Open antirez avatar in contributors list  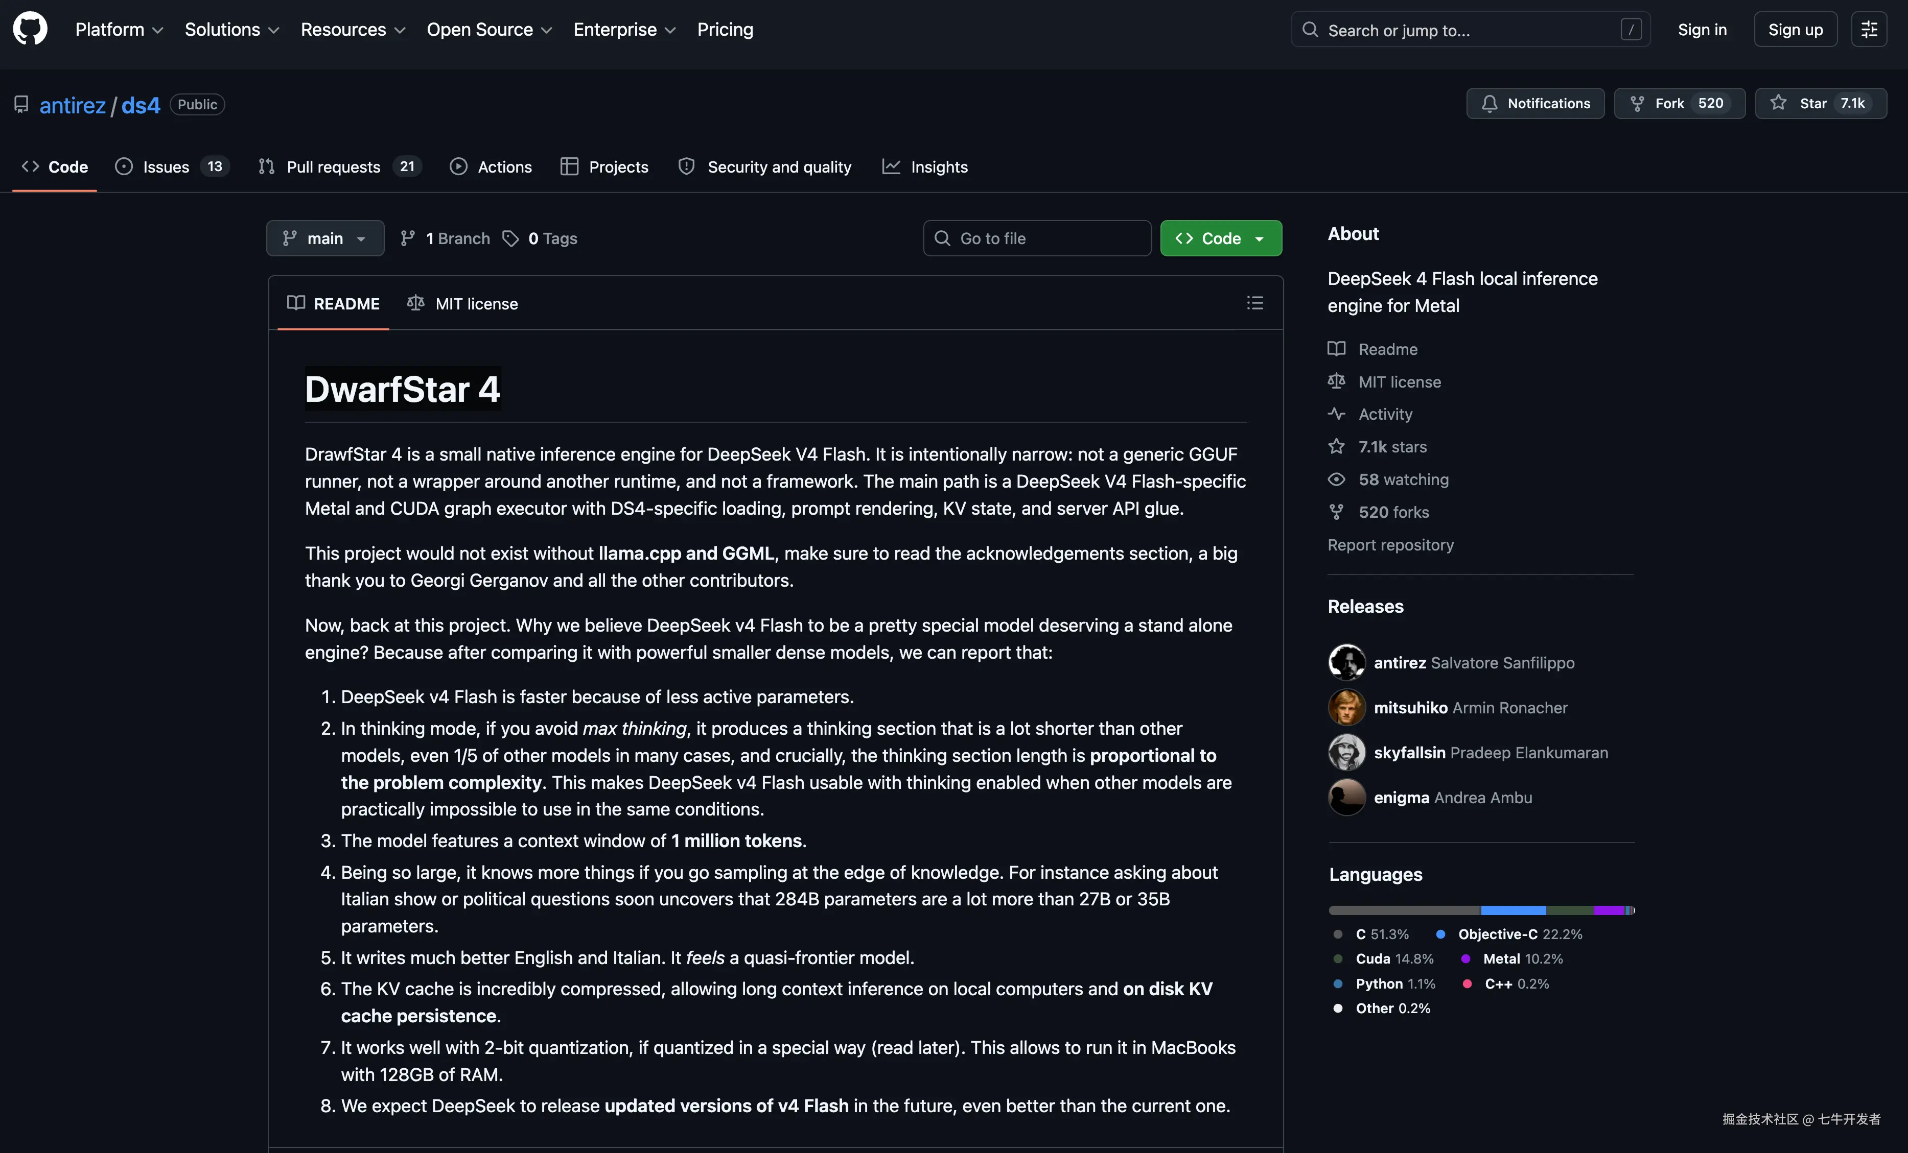pyautogui.click(x=1346, y=662)
